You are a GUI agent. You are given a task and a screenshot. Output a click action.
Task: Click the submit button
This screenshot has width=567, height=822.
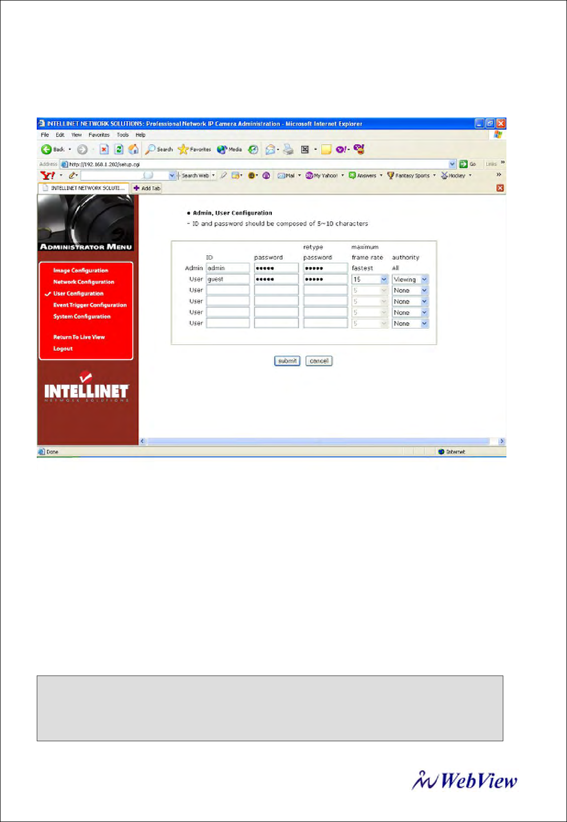pos(287,361)
